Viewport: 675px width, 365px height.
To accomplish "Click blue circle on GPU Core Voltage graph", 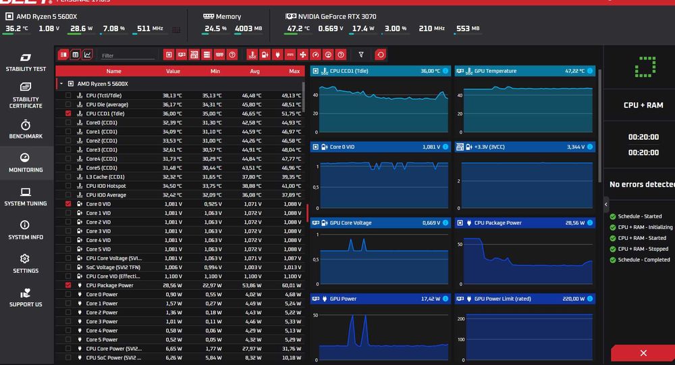I will tap(446, 223).
